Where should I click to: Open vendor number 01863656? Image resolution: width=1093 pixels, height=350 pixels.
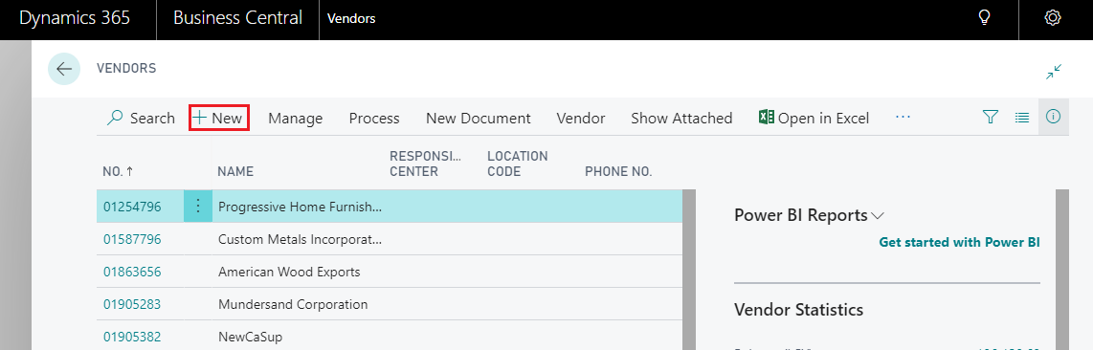pos(132,272)
